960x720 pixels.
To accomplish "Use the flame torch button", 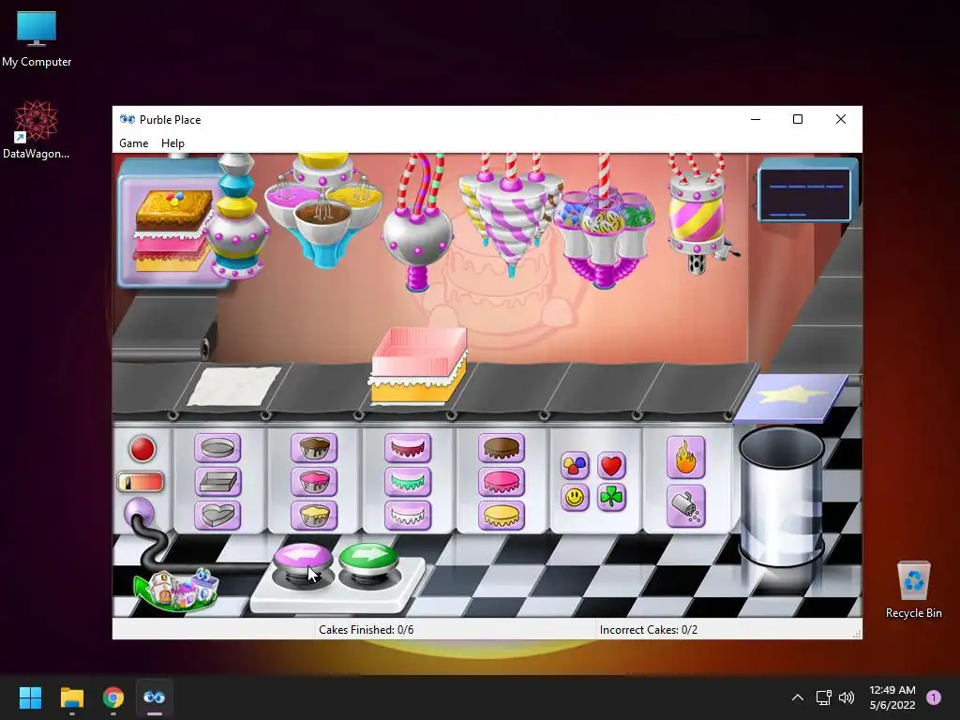I will 685,457.
